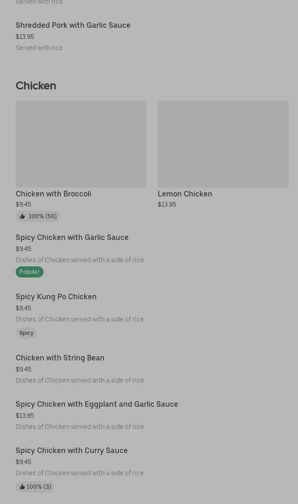Click thumbs-up icon under Spicy Chicken with Curry Sauce
Image resolution: width=298 pixels, height=504 pixels.
pos(22,487)
